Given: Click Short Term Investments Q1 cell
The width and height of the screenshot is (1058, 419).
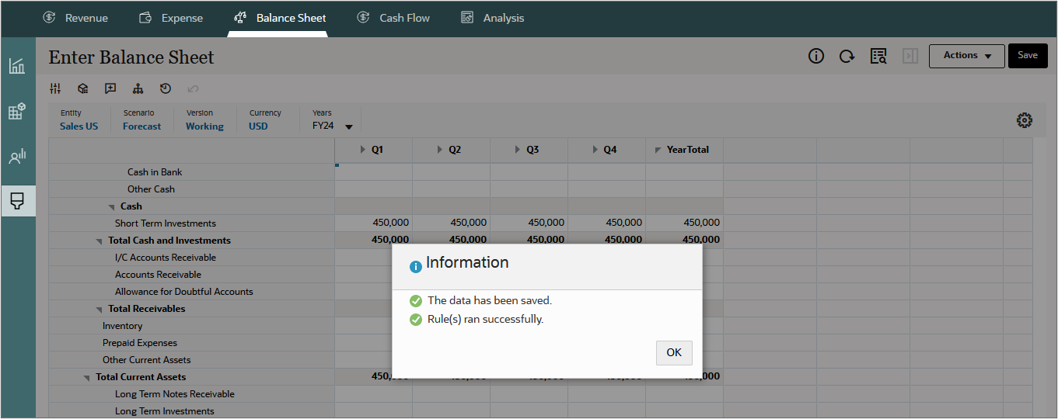Looking at the screenshot, I should [x=374, y=223].
